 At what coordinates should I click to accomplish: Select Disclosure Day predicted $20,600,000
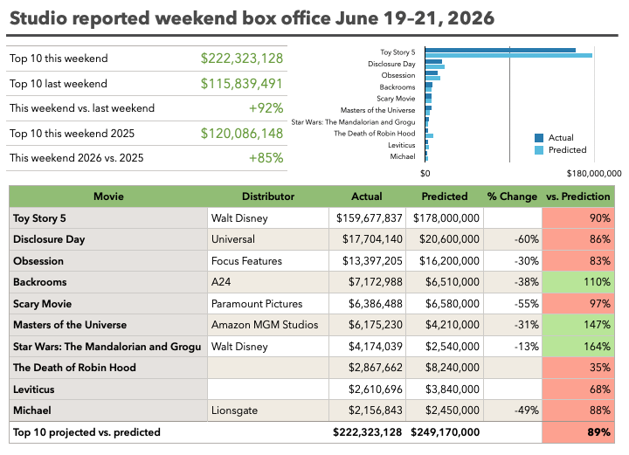(x=445, y=239)
